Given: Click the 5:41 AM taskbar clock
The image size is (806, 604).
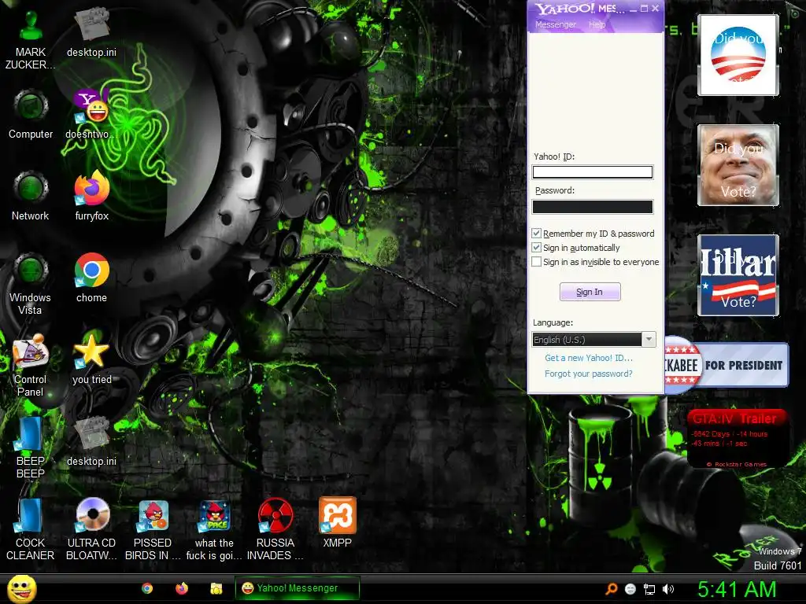Looking at the screenshot, I should 737,589.
